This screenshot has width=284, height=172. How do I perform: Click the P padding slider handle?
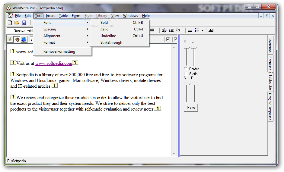(x=195, y=83)
